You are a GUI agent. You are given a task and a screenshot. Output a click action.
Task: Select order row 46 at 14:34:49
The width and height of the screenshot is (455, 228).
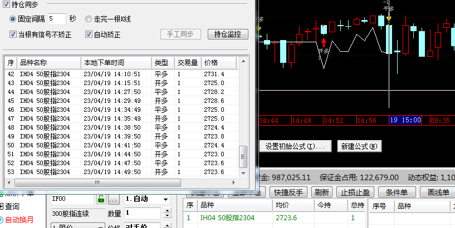click(x=121, y=110)
